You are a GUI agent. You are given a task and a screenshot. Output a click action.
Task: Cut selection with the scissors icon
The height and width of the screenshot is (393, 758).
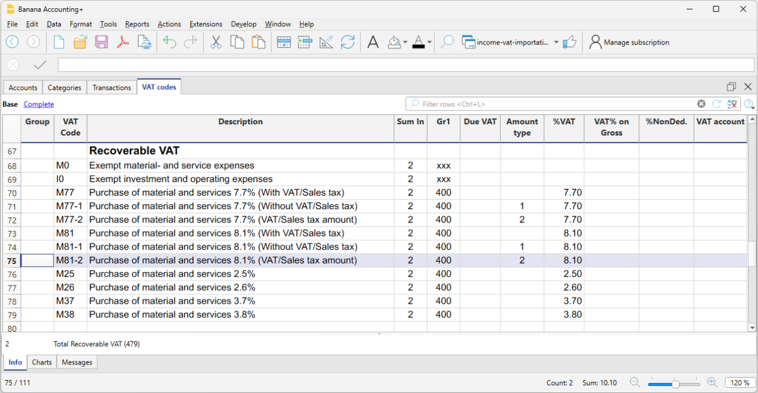click(216, 42)
